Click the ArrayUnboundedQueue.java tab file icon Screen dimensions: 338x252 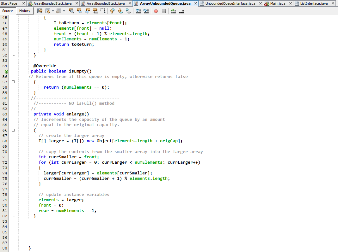point(136,3)
